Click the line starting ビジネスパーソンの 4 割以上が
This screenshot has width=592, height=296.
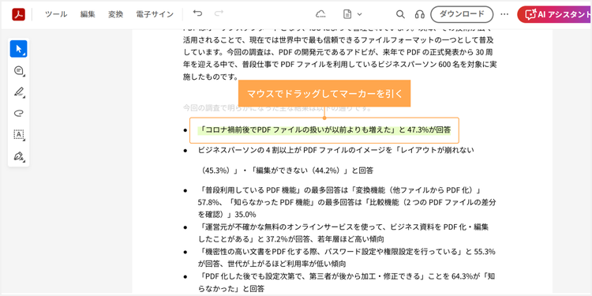(335, 150)
